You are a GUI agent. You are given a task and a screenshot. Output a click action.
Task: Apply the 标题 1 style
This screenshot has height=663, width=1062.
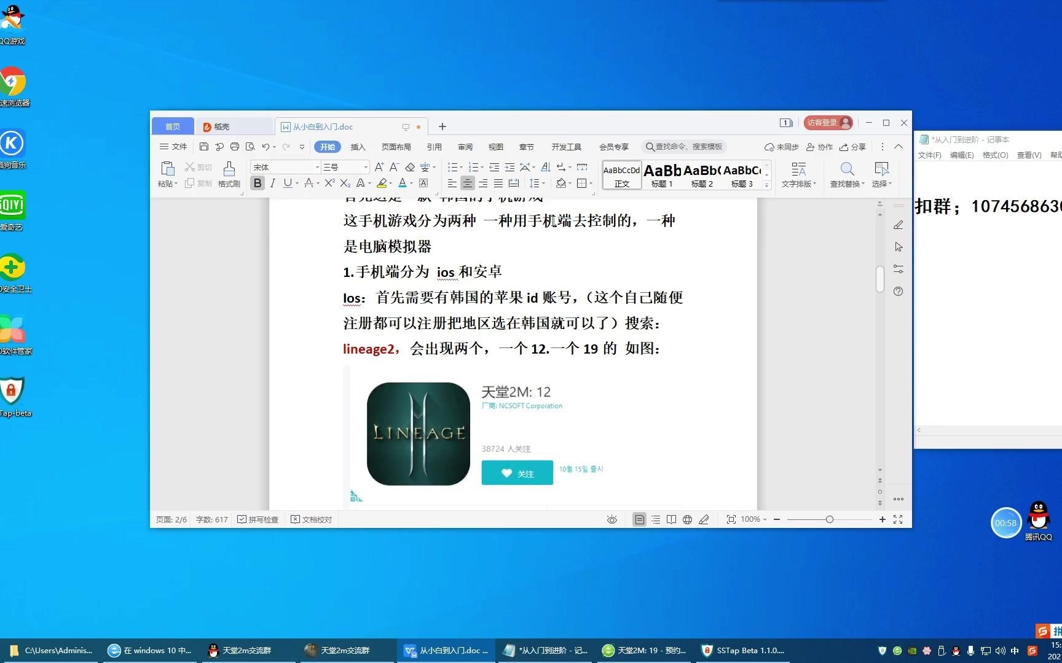[x=663, y=175]
